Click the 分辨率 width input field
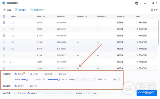 coord(79,79)
